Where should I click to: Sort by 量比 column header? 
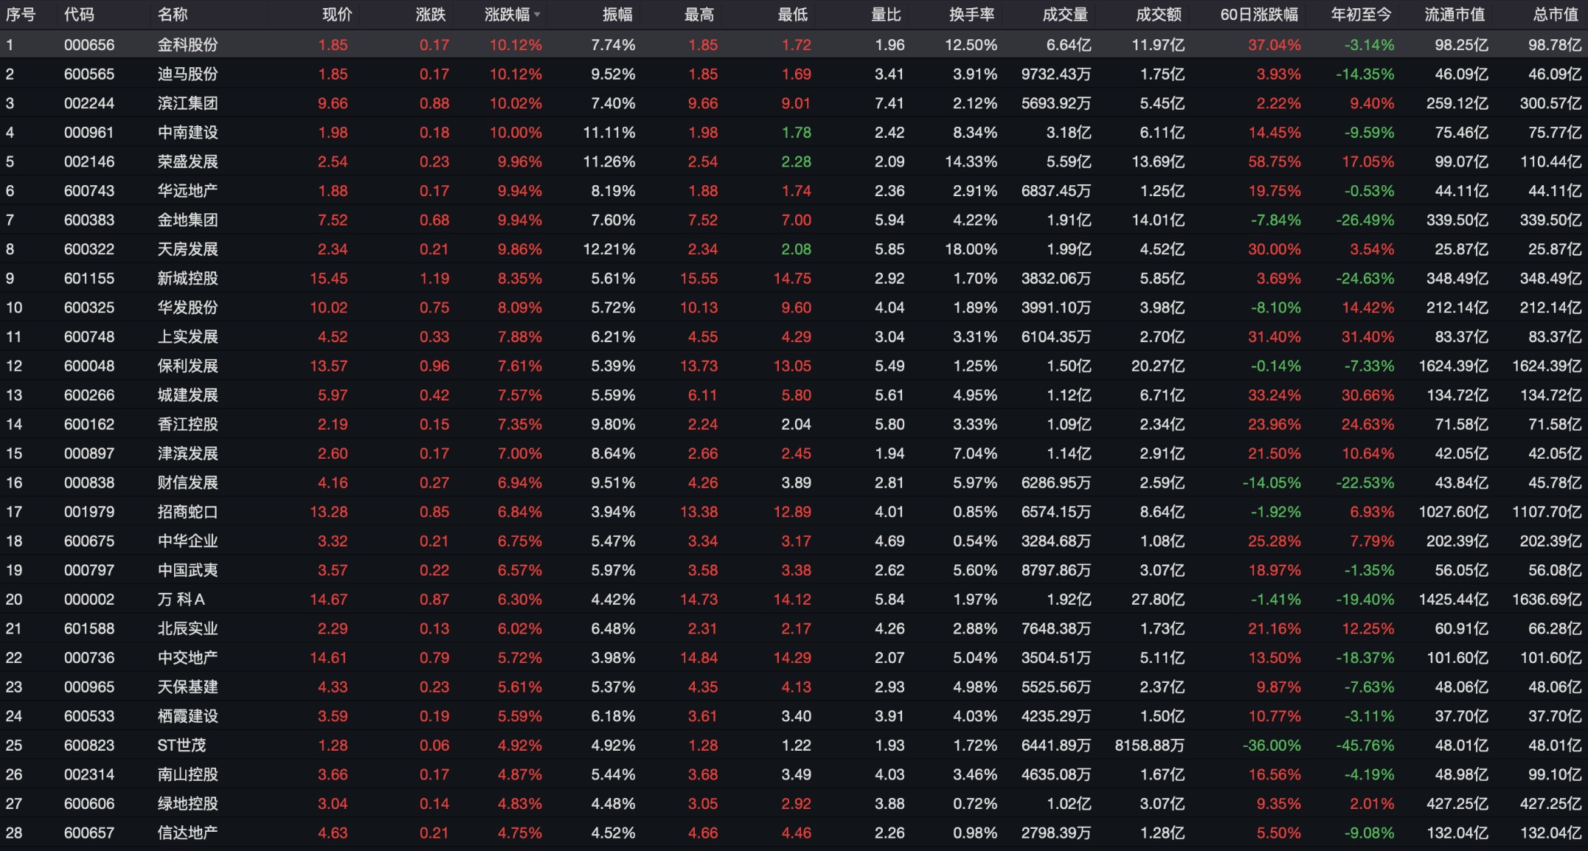[886, 15]
